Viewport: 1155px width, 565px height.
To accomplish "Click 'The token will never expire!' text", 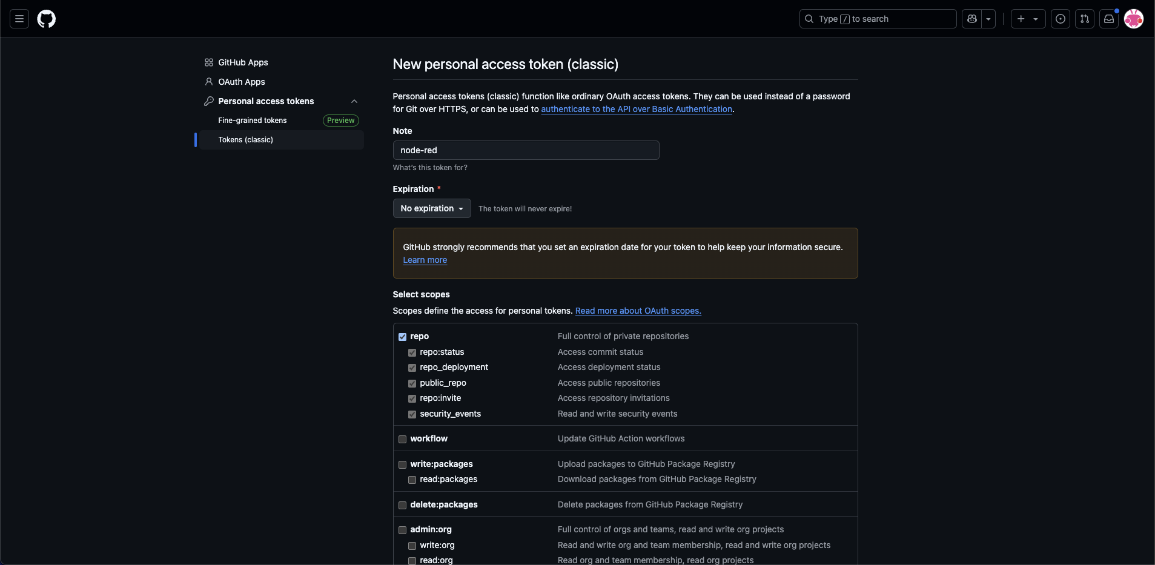I will tap(525, 209).
